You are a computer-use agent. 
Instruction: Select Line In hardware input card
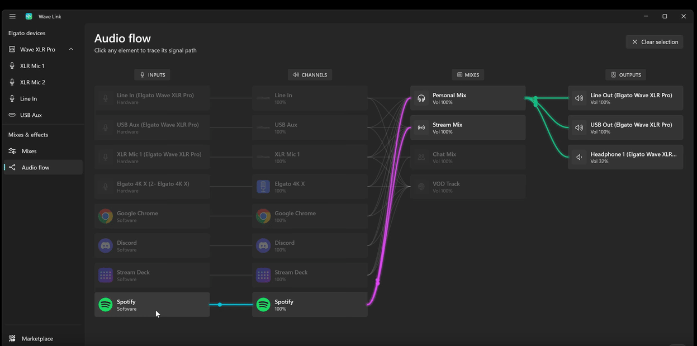click(152, 98)
